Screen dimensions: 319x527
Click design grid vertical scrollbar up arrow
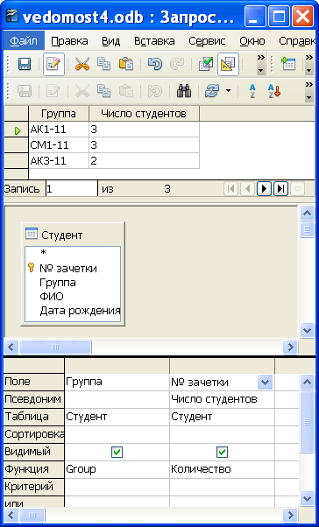coord(307,382)
